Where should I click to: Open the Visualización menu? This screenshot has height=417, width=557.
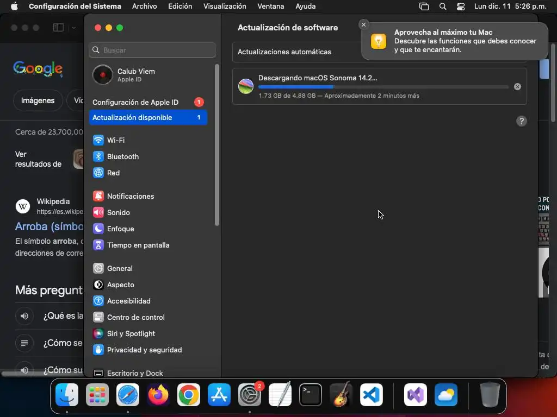[x=225, y=7]
